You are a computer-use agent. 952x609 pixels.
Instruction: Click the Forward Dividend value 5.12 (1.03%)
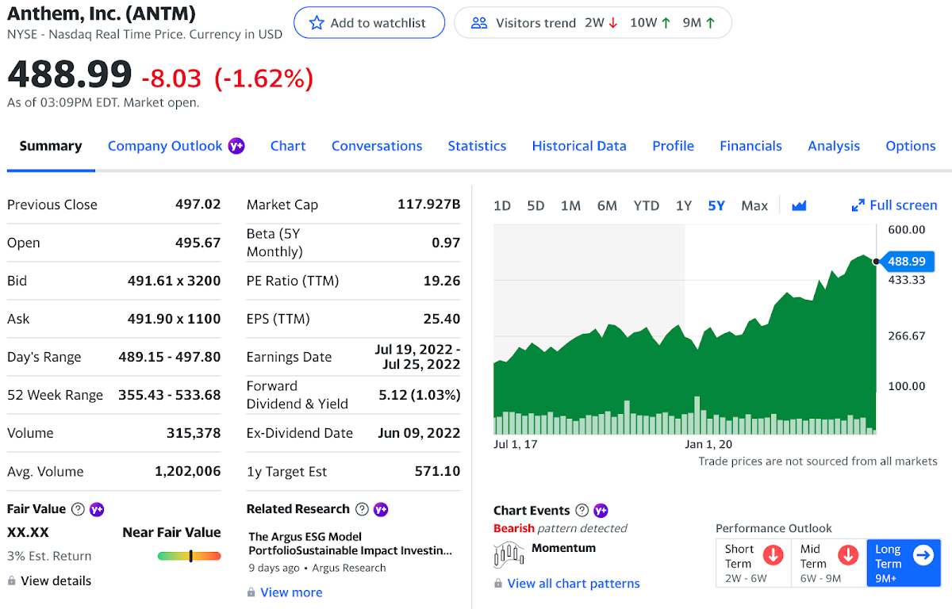tap(420, 395)
